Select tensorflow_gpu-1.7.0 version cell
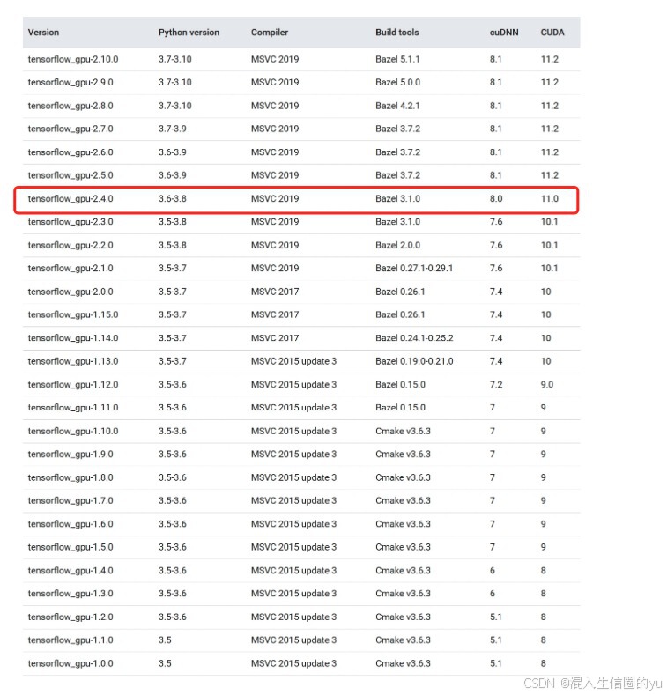The image size is (667, 695). 70,501
